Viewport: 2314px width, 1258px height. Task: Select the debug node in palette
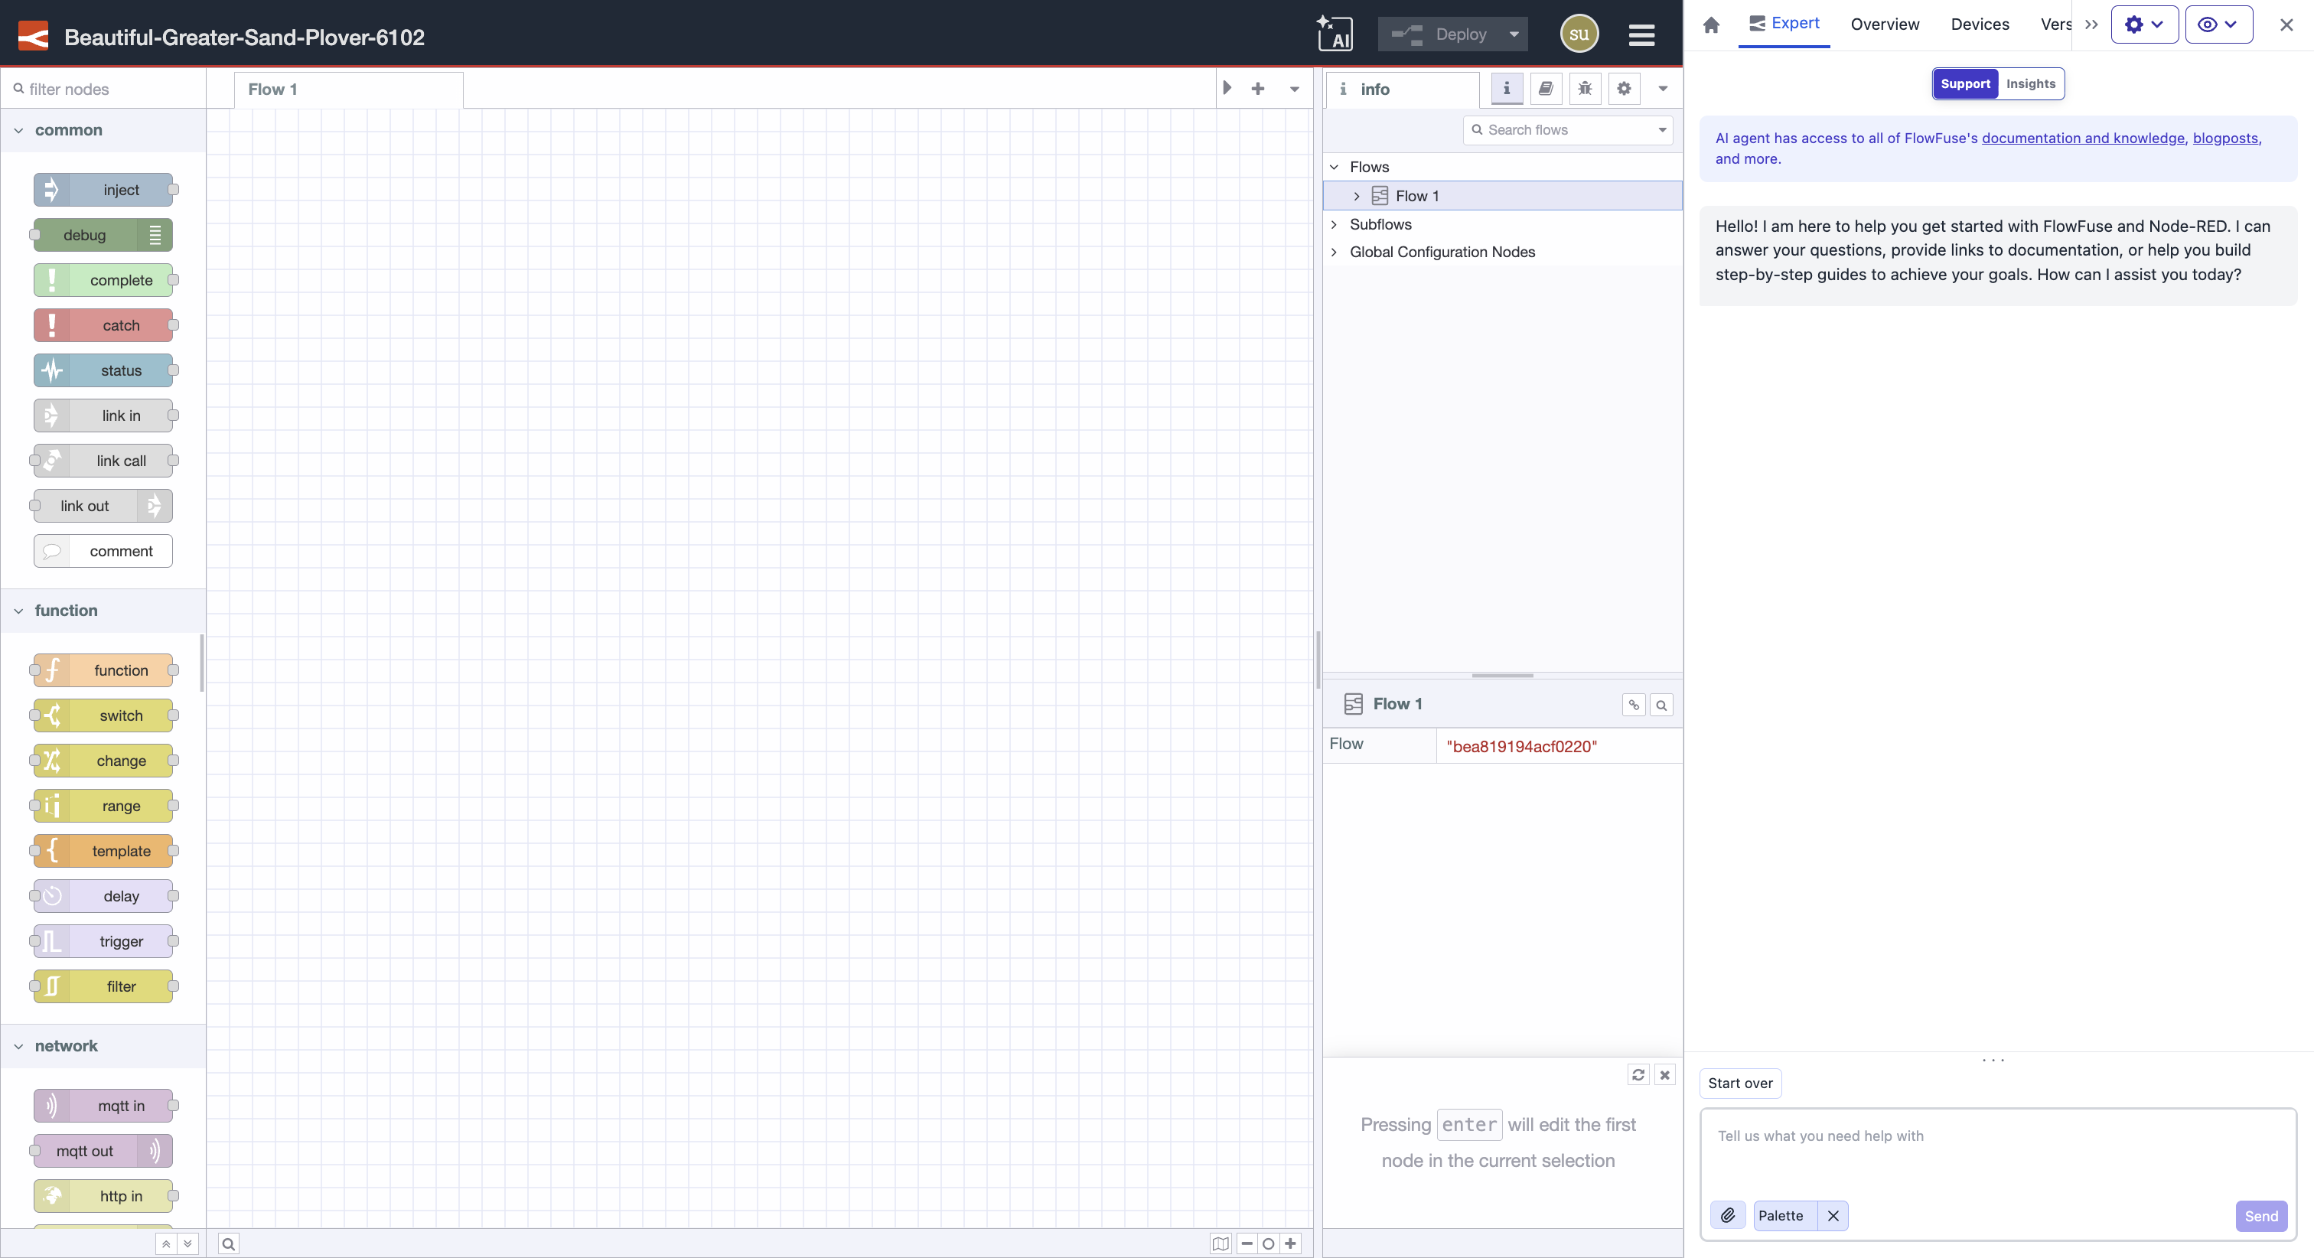(104, 234)
